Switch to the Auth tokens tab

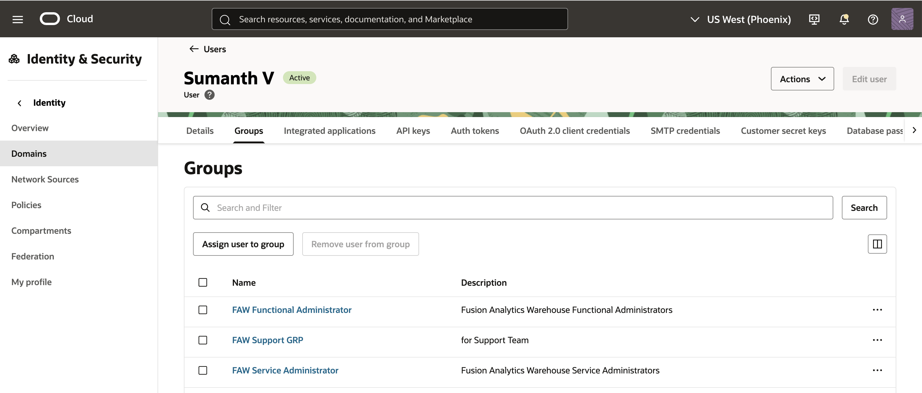point(474,131)
